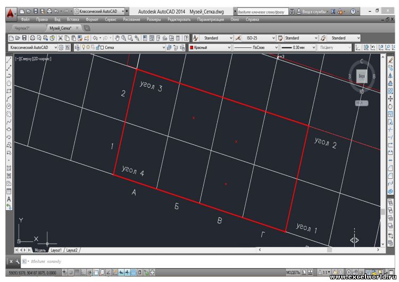Click Workspace Settings gear icon
The image size is (399, 282).
coord(61,47)
